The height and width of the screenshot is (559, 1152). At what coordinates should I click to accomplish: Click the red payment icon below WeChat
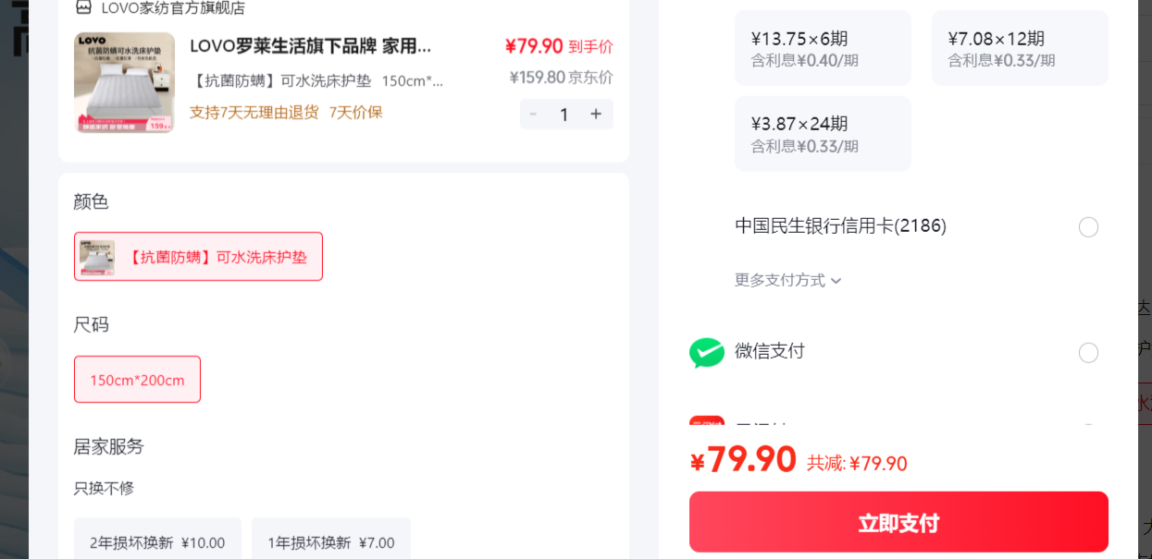click(x=707, y=423)
